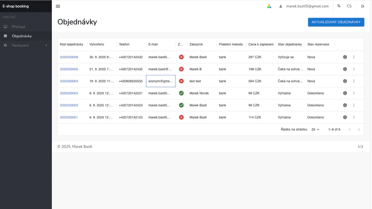This screenshot has width=372, height=209.
Task: Toggle the hamburger menu in the top bar
Action: click(x=58, y=6)
